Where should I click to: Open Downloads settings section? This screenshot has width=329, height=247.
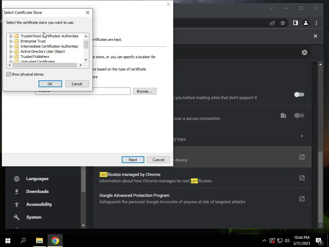[37, 192]
